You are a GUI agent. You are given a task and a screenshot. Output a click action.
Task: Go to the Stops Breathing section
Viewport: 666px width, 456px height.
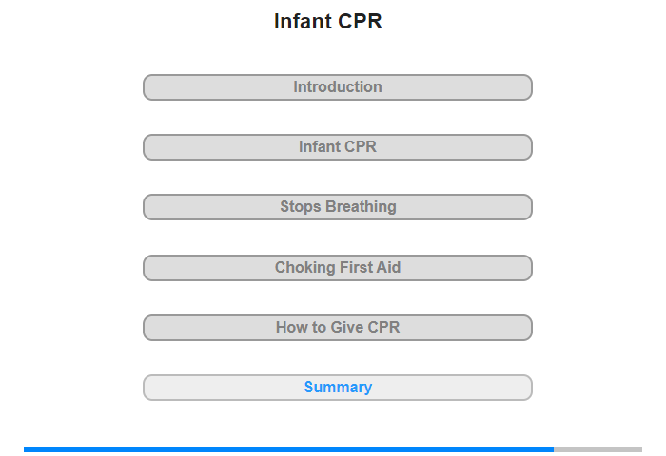click(338, 207)
